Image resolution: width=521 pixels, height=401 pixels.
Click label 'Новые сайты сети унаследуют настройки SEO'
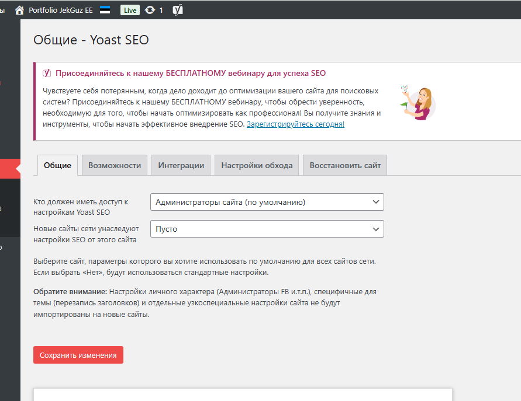pos(86,234)
